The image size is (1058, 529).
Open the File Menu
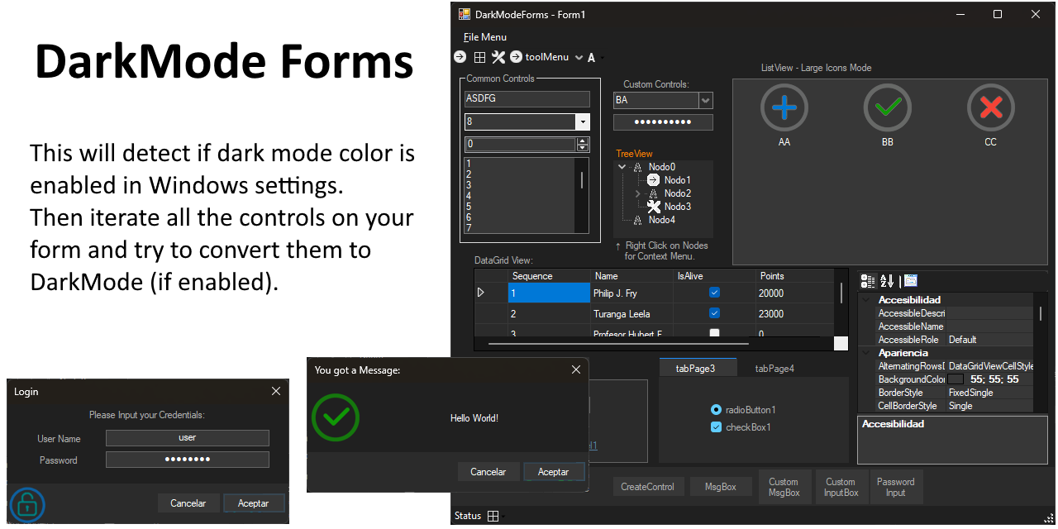[x=484, y=37]
